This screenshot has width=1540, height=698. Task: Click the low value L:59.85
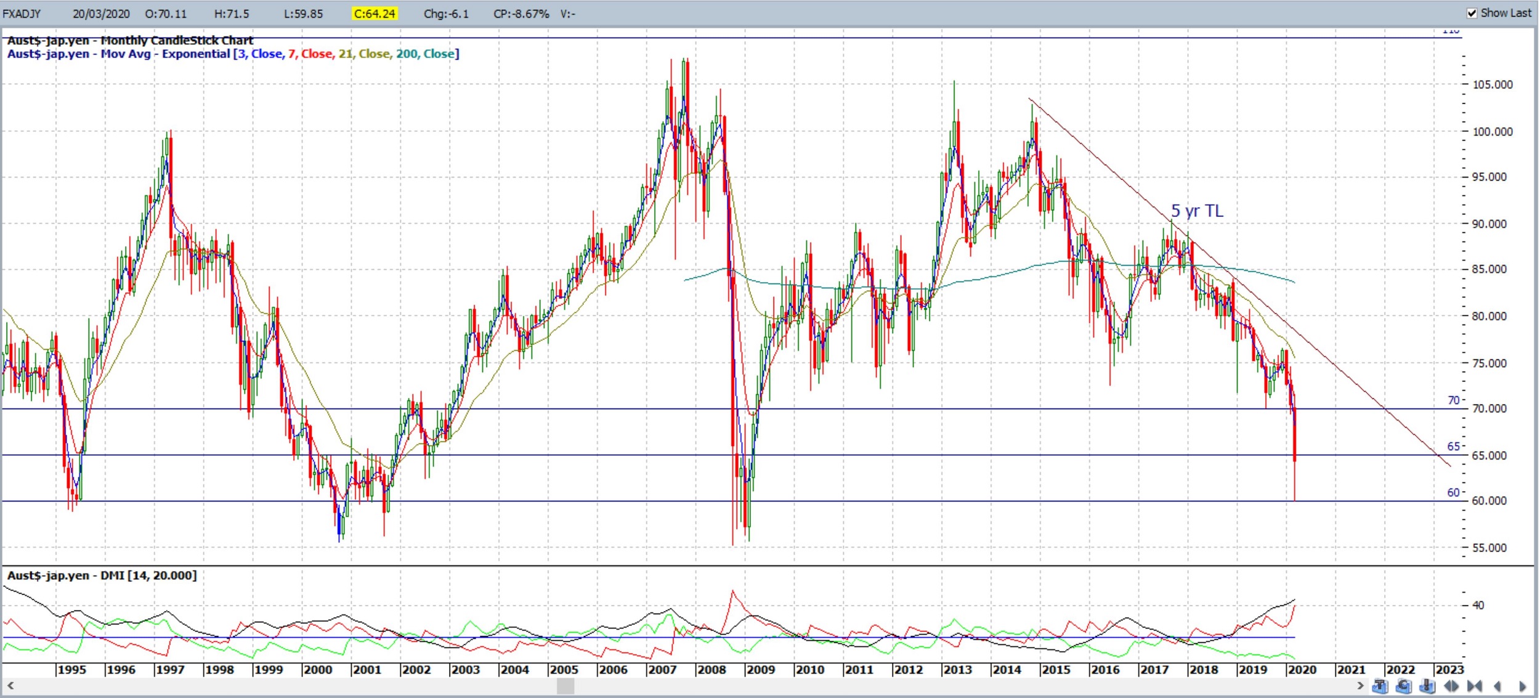click(x=303, y=14)
